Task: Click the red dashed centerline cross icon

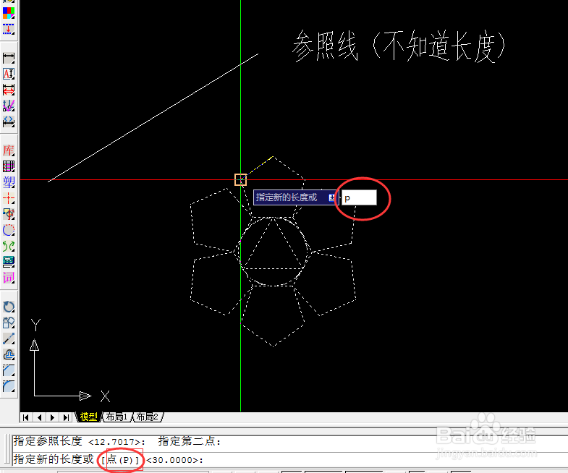Action: coord(9,198)
